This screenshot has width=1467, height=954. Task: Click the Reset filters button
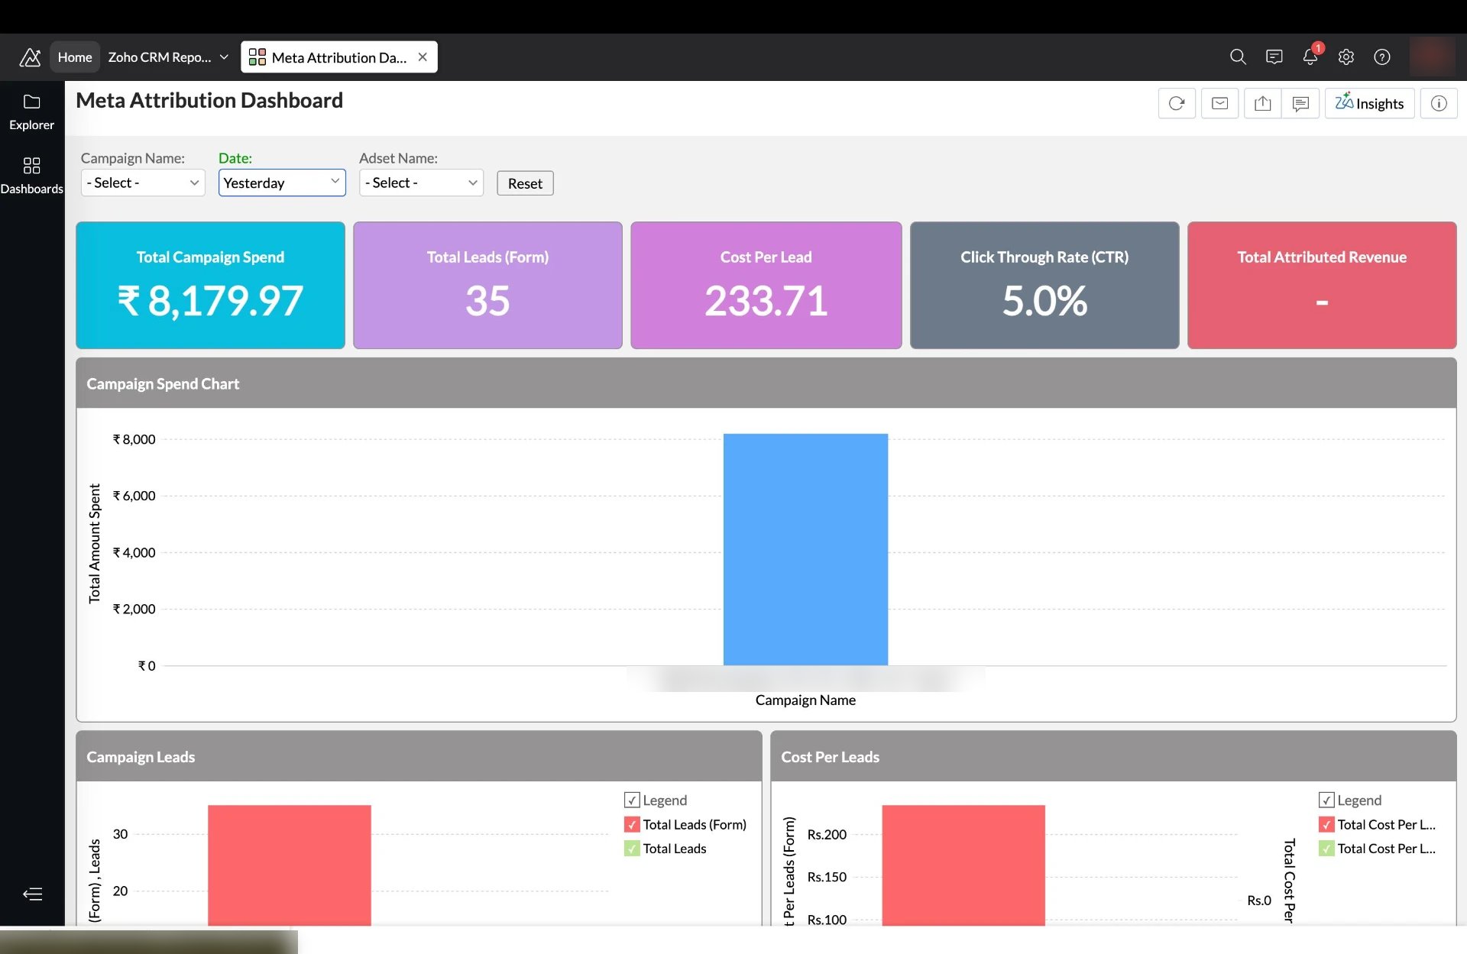click(x=525, y=183)
